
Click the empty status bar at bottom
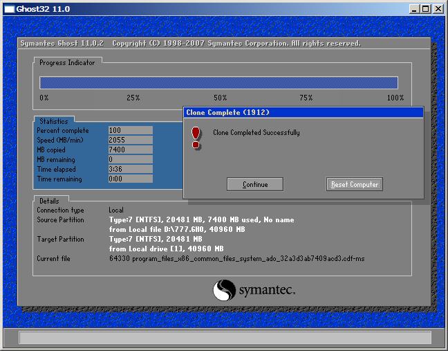point(224,338)
